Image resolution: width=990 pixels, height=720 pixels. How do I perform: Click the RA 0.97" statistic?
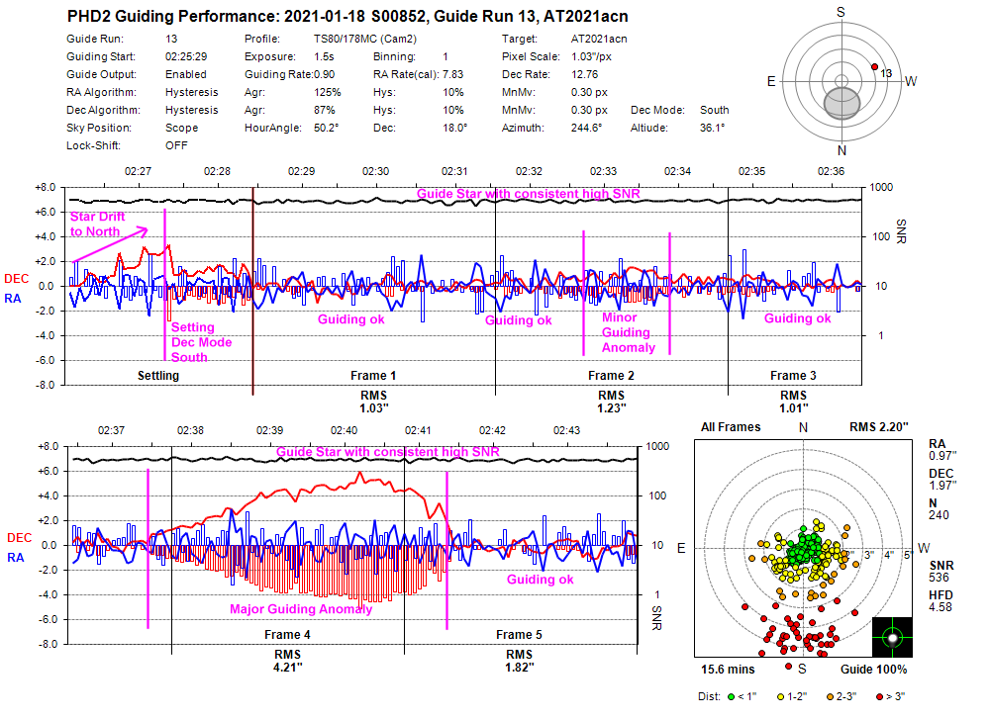(942, 450)
